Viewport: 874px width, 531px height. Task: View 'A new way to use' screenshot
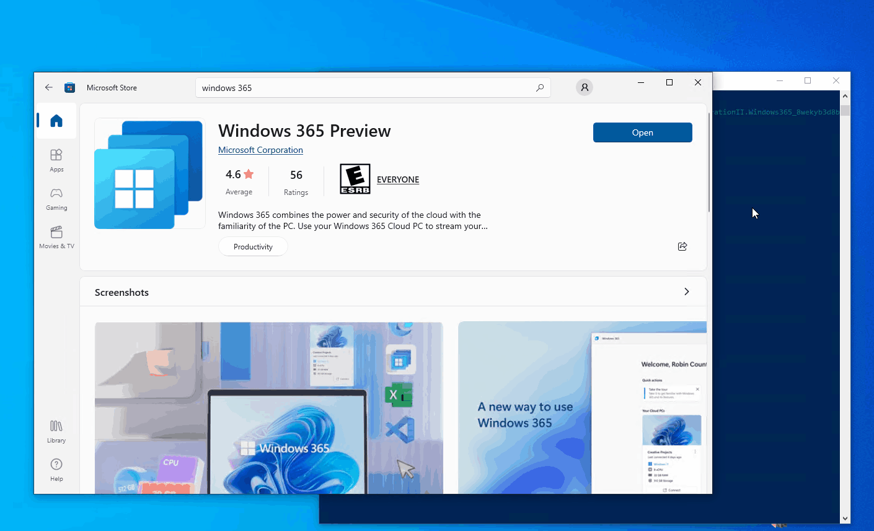click(x=581, y=408)
